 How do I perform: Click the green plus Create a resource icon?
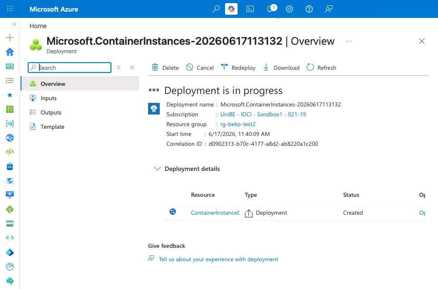(10, 38)
